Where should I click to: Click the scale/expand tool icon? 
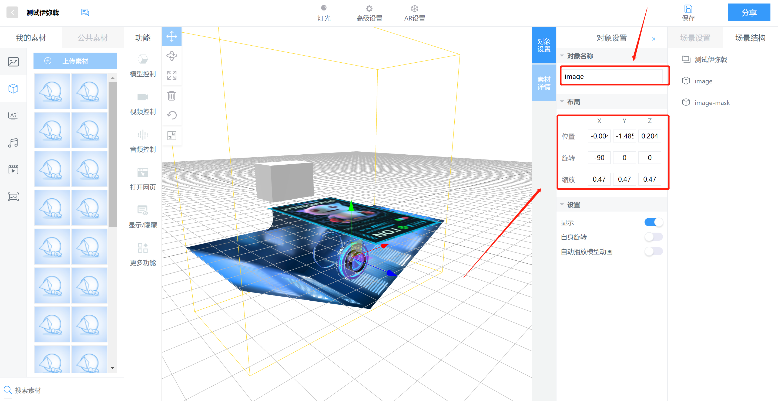point(172,75)
